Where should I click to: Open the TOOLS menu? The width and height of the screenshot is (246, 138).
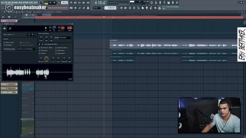point(32,3)
